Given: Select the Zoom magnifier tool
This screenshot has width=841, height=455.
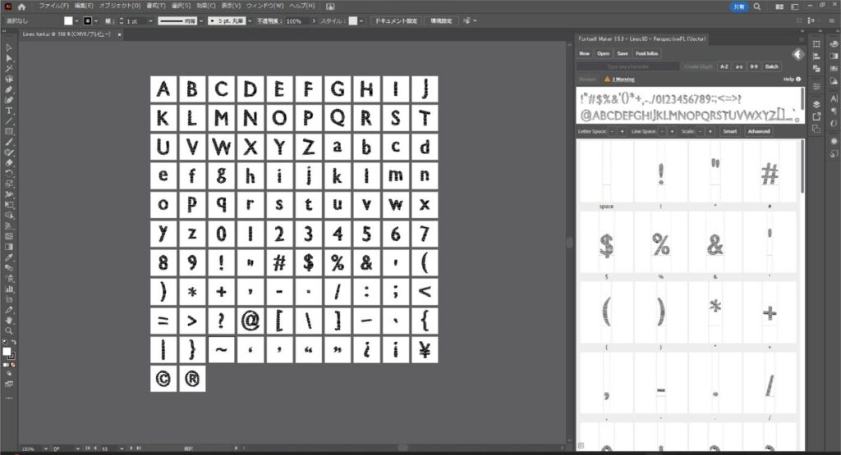Looking at the screenshot, I should click(9, 331).
